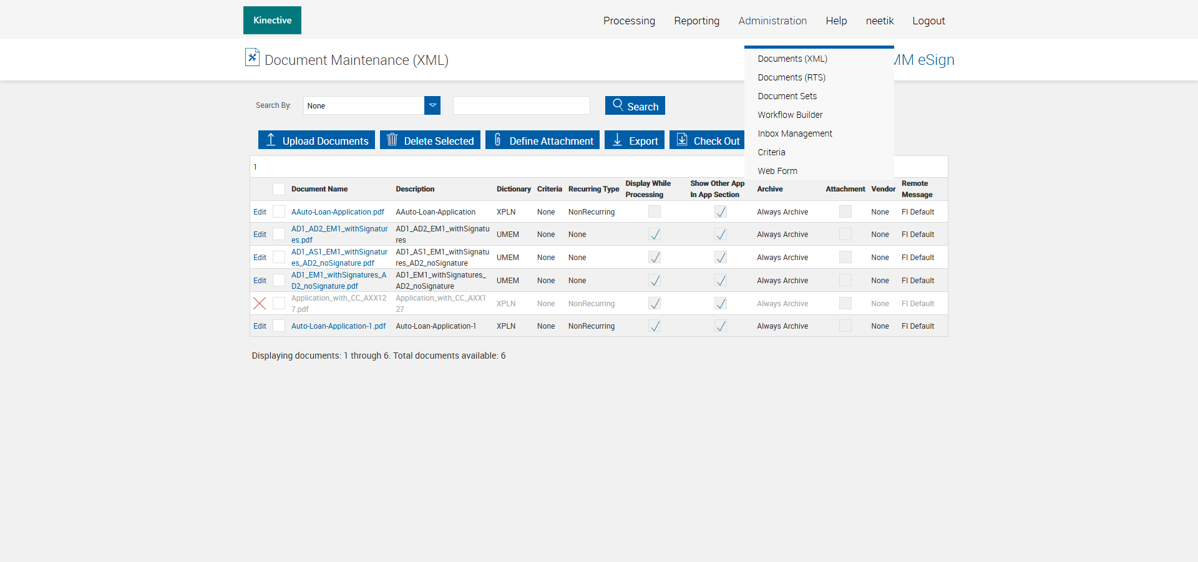Click the Check Out document icon
The width and height of the screenshot is (1198, 562).
pyautogui.click(x=682, y=140)
